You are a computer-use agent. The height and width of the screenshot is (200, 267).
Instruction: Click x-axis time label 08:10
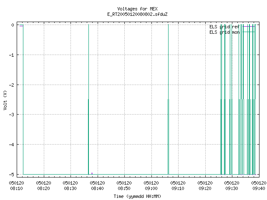click(17, 188)
